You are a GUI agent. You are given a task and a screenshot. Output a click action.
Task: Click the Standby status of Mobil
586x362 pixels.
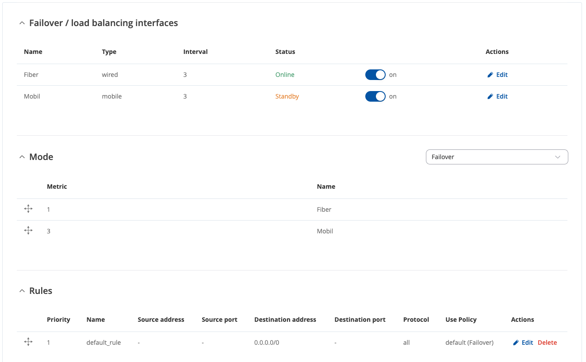(287, 96)
